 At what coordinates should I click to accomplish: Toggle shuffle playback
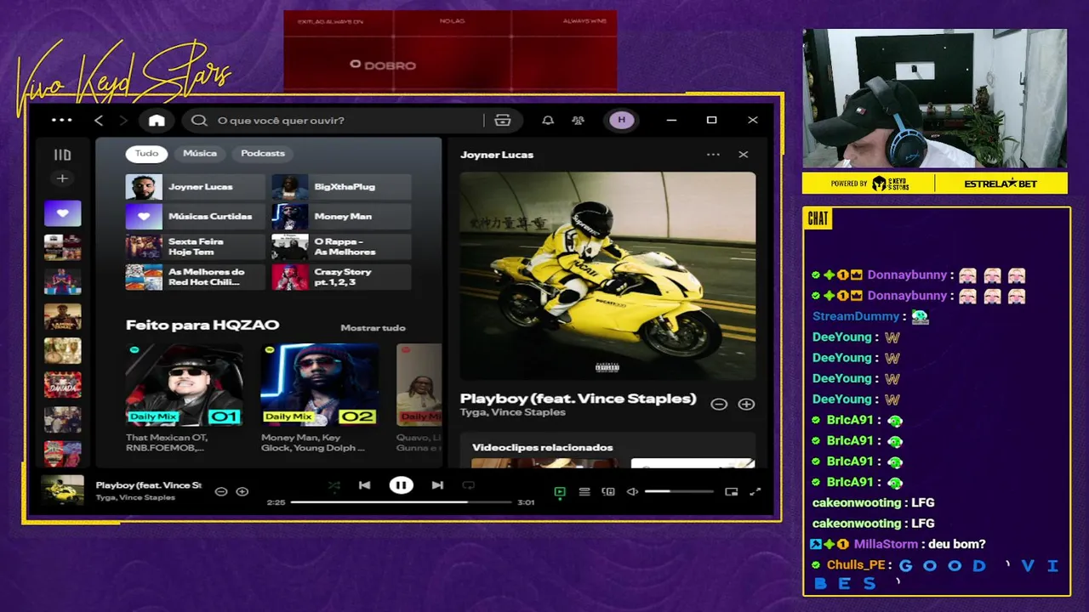[334, 485]
